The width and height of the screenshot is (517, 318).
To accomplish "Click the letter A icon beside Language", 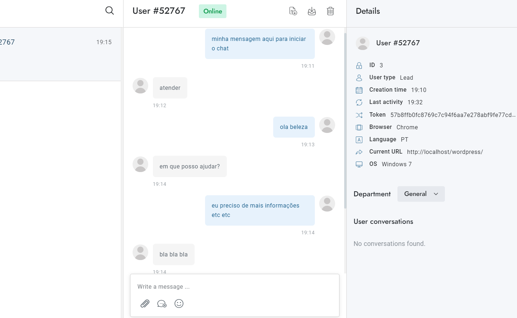I will tap(359, 139).
